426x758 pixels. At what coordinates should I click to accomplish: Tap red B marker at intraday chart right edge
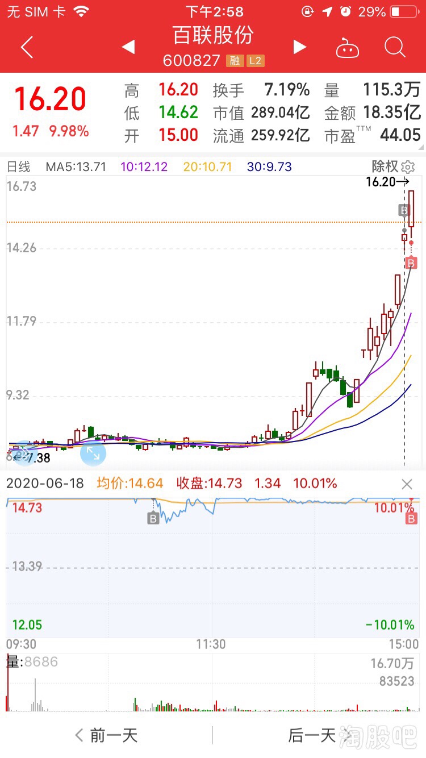point(411,518)
